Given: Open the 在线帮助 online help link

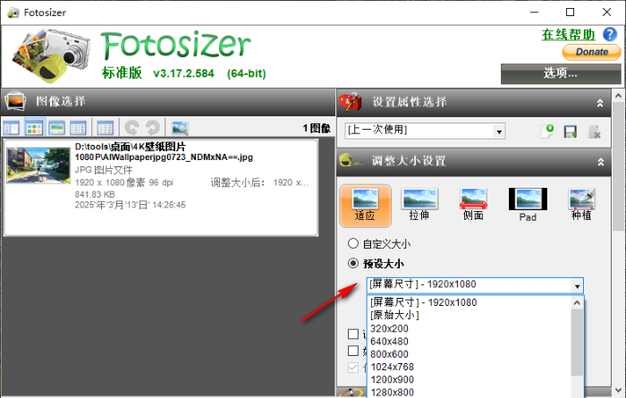Looking at the screenshot, I should pyautogui.click(x=568, y=35).
